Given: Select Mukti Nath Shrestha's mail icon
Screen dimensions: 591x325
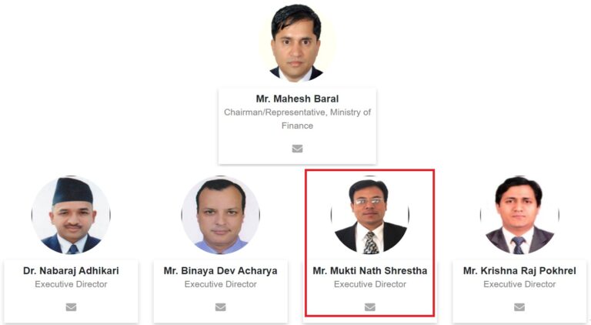Looking at the screenshot, I should coord(369,307).
